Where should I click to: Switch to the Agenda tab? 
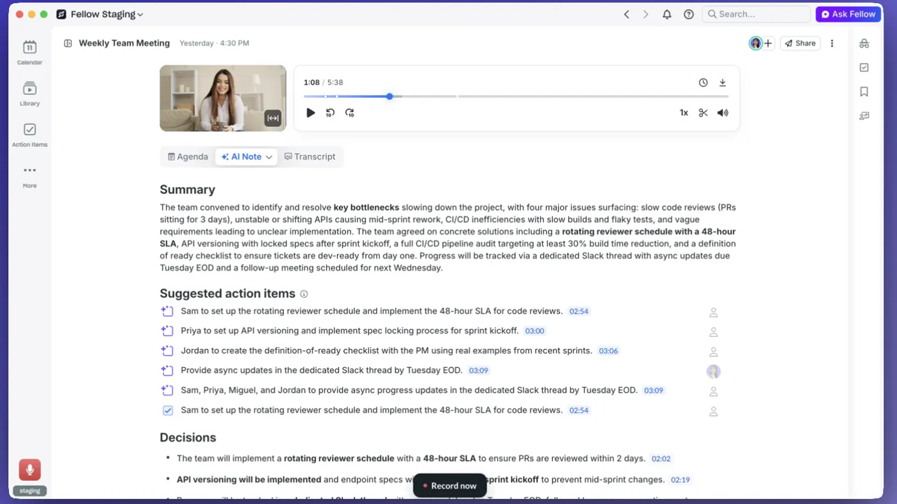click(188, 157)
